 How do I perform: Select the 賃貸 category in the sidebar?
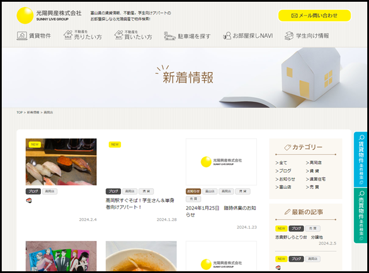pyautogui.click(x=312, y=171)
